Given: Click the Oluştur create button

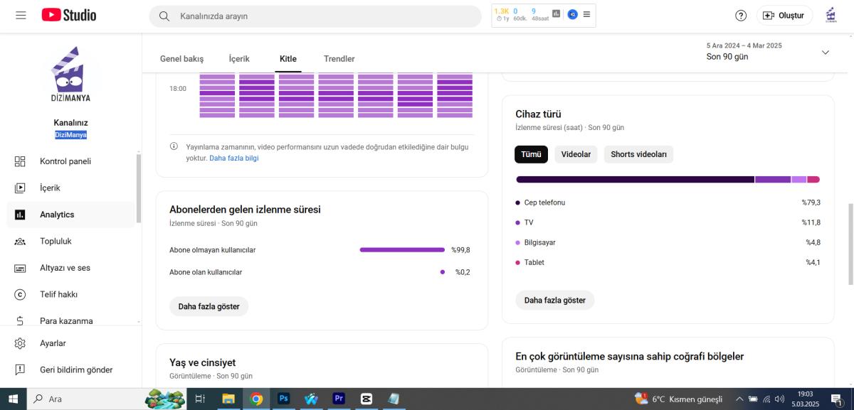Looking at the screenshot, I should point(784,16).
